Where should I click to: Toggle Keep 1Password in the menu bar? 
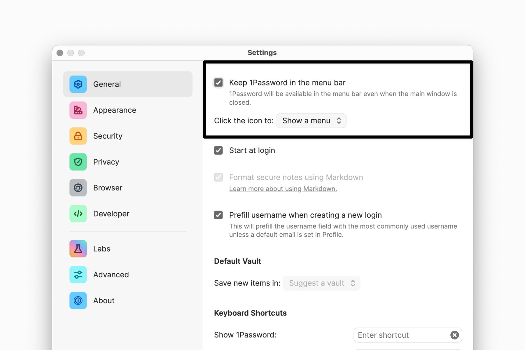click(x=218, y=83)
